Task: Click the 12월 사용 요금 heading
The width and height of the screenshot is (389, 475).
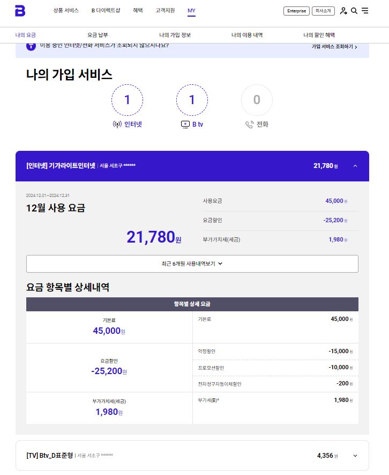Action: pyautogui.click(x=56, y=208)
